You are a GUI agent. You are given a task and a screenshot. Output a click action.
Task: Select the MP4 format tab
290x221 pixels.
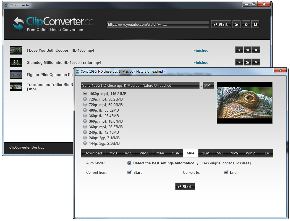[190, 153]
